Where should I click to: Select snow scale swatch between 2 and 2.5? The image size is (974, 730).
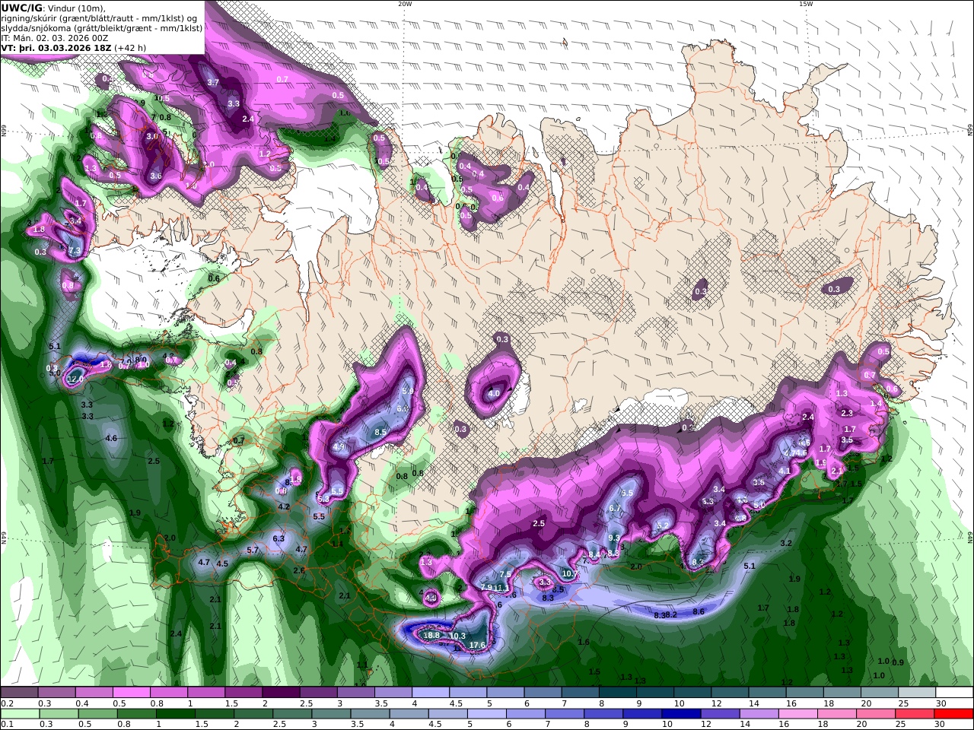(x=281, y=693)
